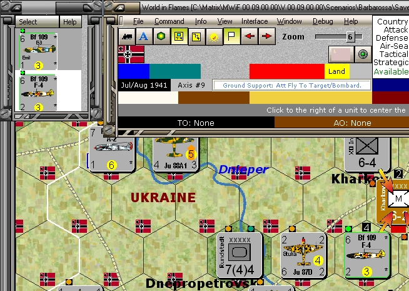The width and height of the screenshot is (409, 291).
Task: Open the Info menu
Action: pyautogui.click(x=201, y=21)
